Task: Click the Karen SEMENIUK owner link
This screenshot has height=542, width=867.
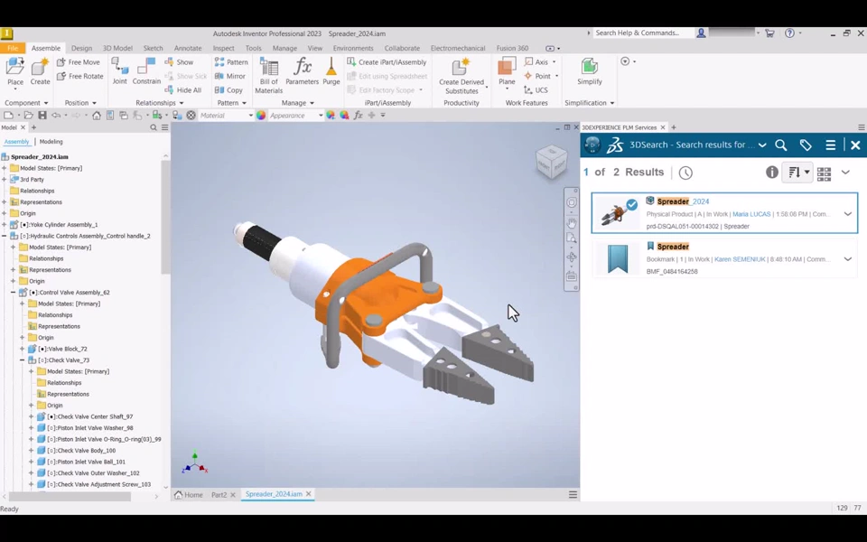Action: (x=740, y=259)
